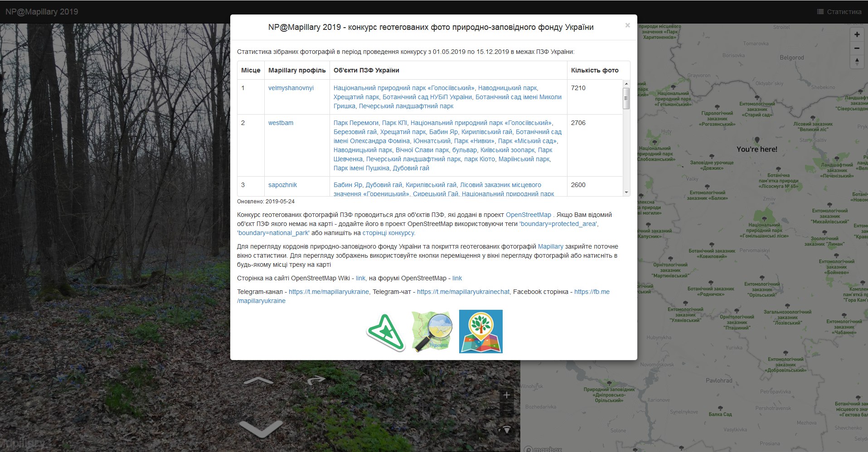Click the Дніпровсько-Орільський reserve marker

click(x=609, y=384)
